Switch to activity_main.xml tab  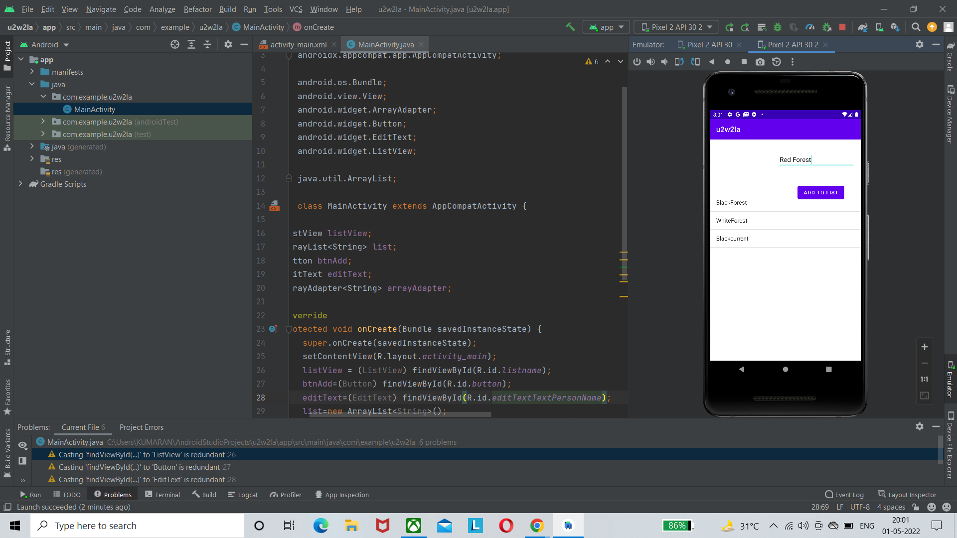point(298,44)
